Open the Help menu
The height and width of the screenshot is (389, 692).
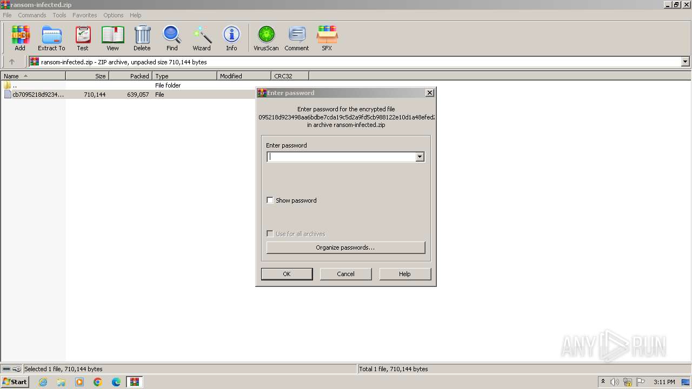coord(136,15)
